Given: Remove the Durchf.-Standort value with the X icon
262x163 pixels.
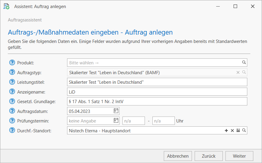Looking at the screenshot, I should (232, 131).
